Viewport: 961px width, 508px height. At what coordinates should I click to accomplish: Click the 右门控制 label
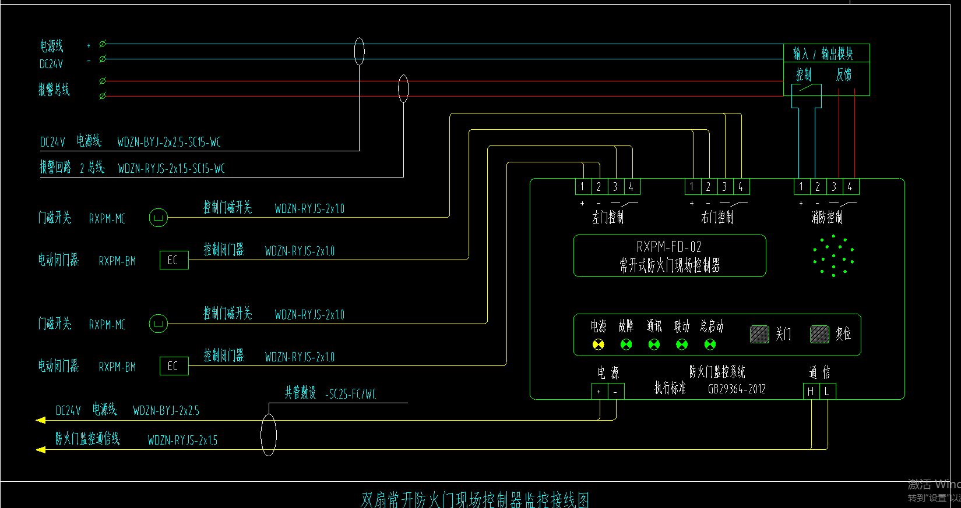(717, 218)
